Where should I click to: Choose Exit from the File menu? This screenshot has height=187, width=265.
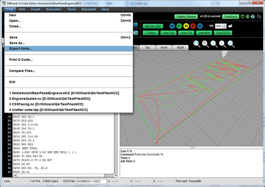[69, 82]
